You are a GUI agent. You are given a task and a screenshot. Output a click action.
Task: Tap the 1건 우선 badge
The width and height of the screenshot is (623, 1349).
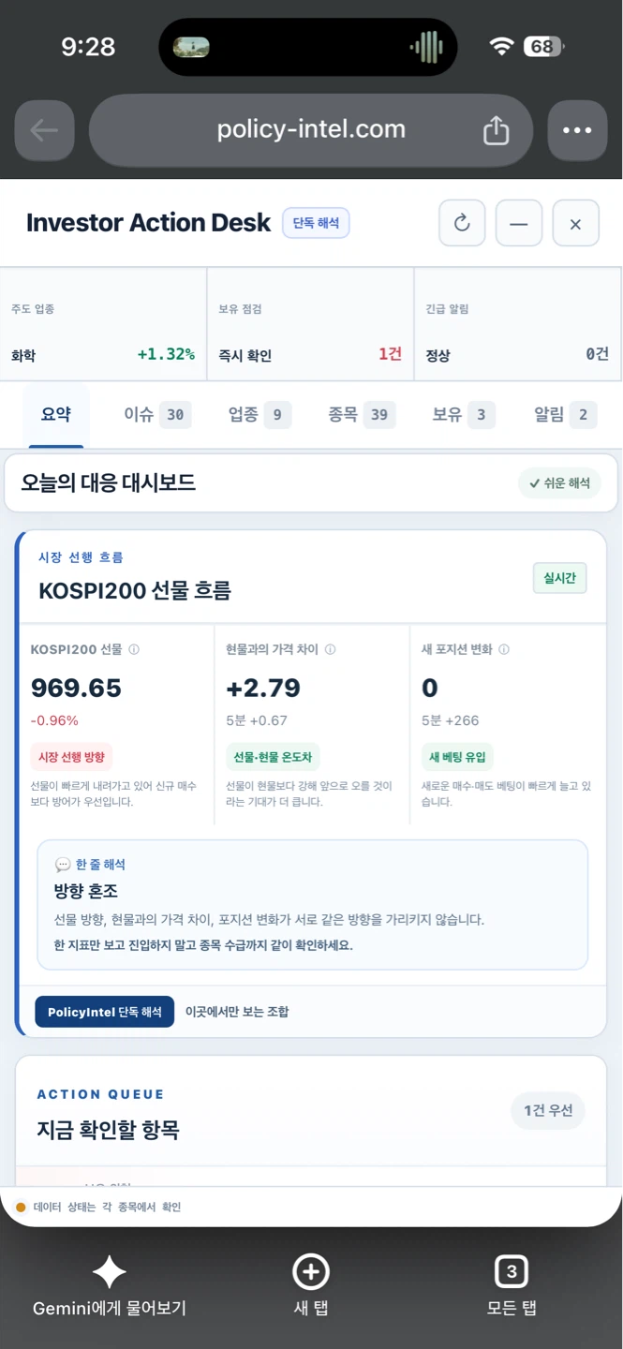coord(548,1110)
